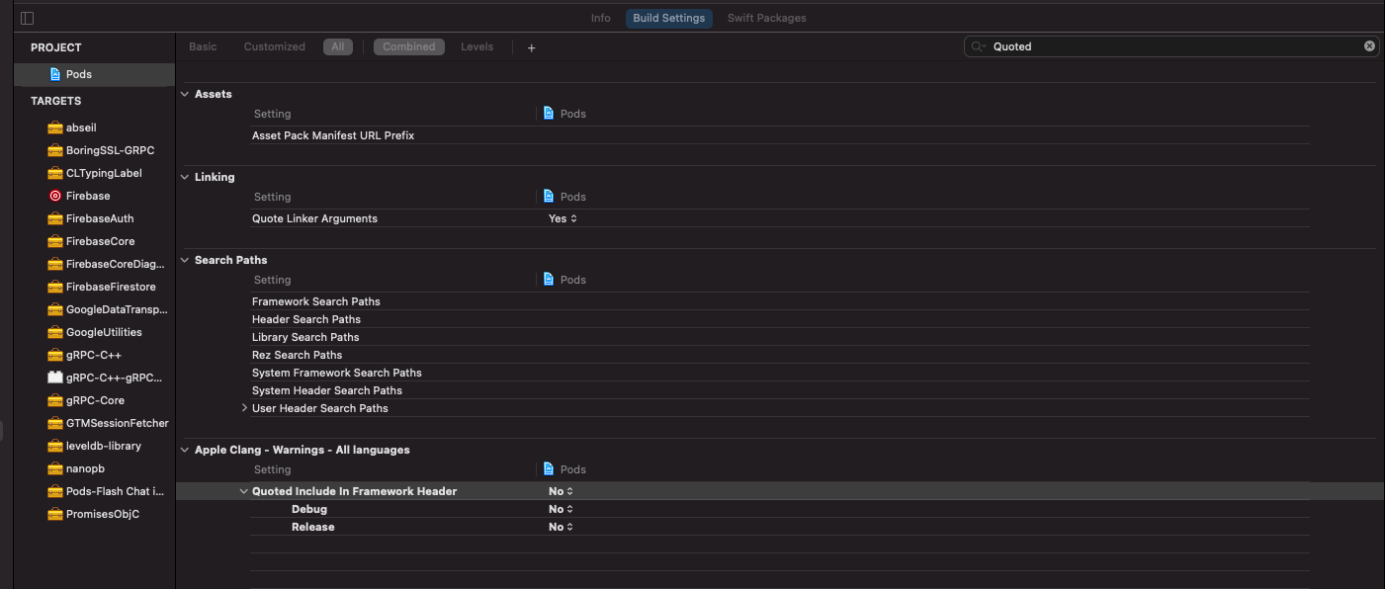Screen dimensions: 1385x589
Task: Click the gRPC-Core target icon
Action: click(55, 400)
